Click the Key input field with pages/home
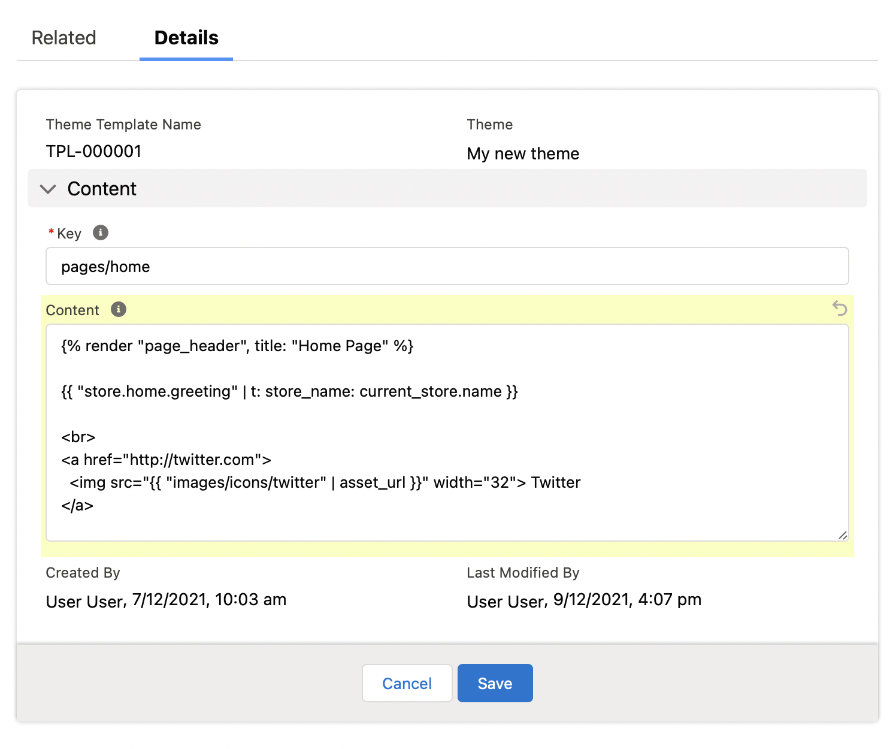896x749 pixels. point(447,266)
